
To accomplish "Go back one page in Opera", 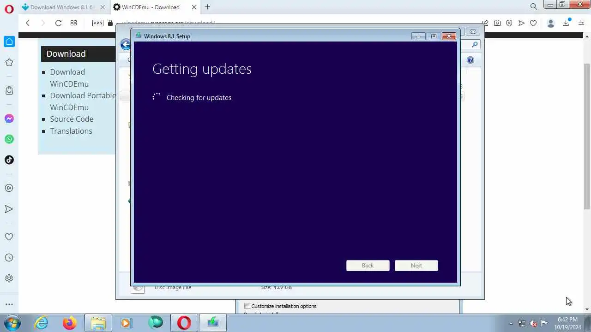I will tap(28, 23).
